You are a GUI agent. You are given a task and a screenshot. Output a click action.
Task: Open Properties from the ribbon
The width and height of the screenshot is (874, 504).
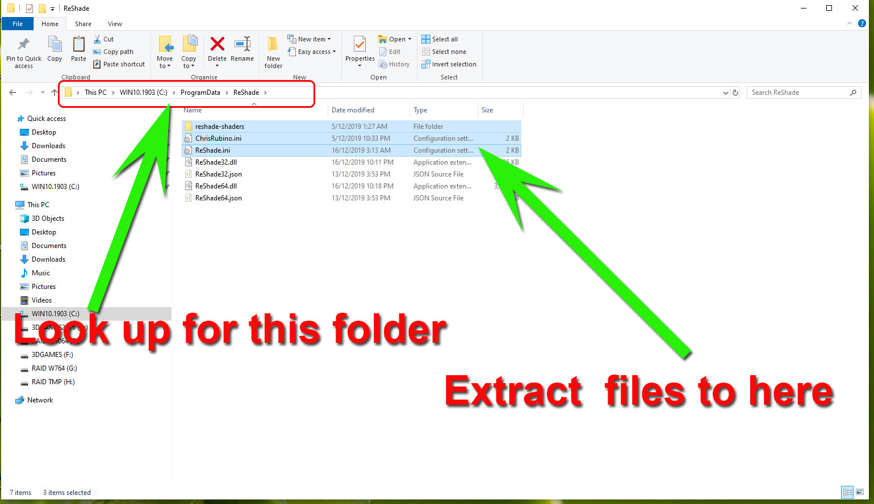(359, 45)
